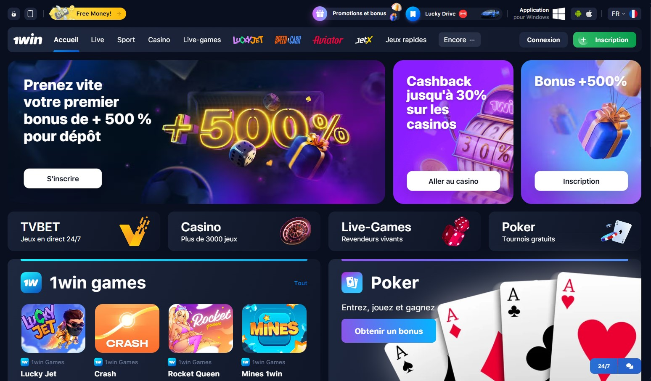Click the green Inscription button
The width and height of the screenshot is (651, 381).
604,40
